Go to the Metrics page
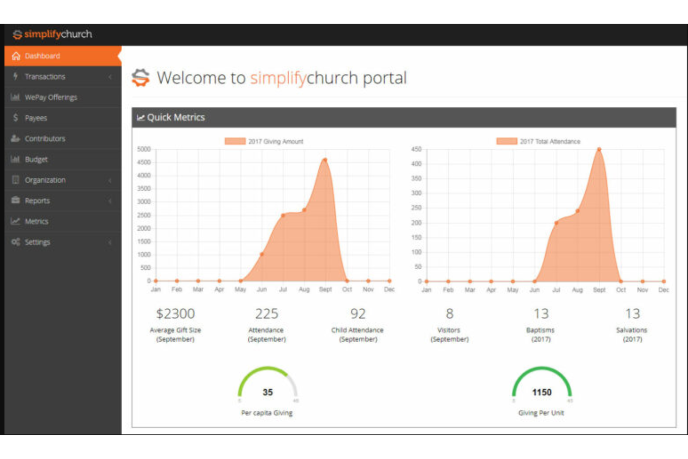 point(63,221)
